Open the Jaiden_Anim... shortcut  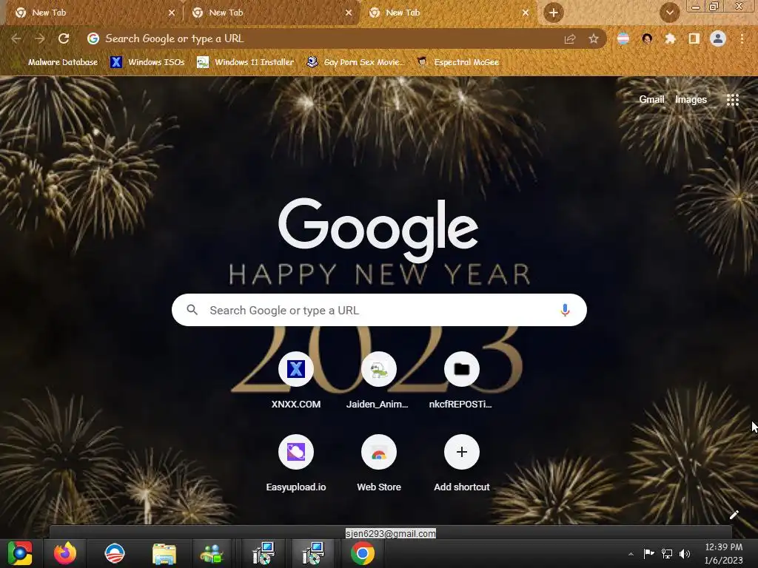tap(378, 382)
